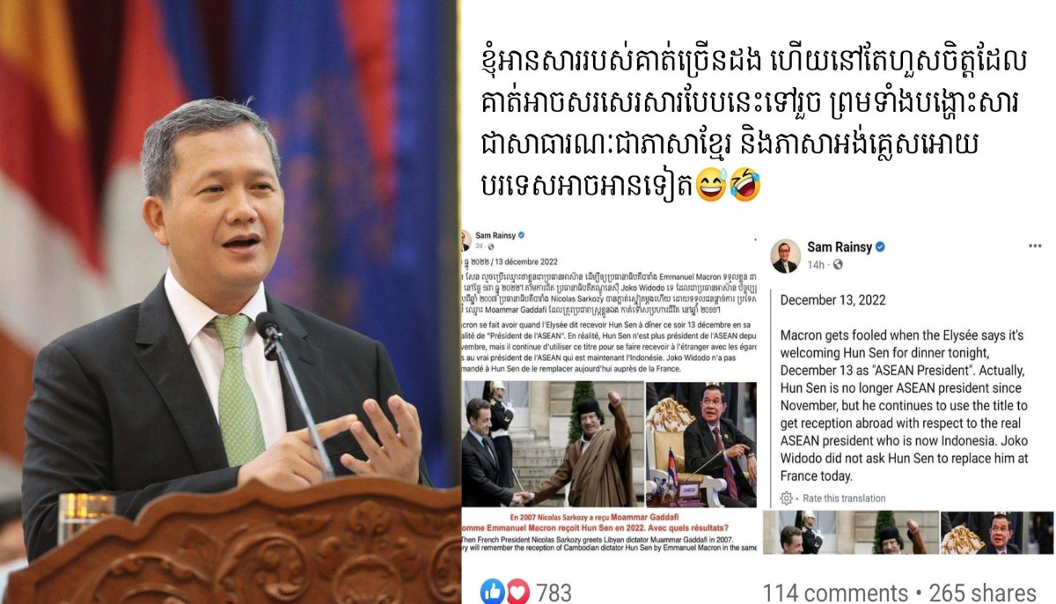Viewport: 1056px width, 604px height.
Task: Open the photo of Hun Sen seated in chair
Action: [x=700, y=446]
